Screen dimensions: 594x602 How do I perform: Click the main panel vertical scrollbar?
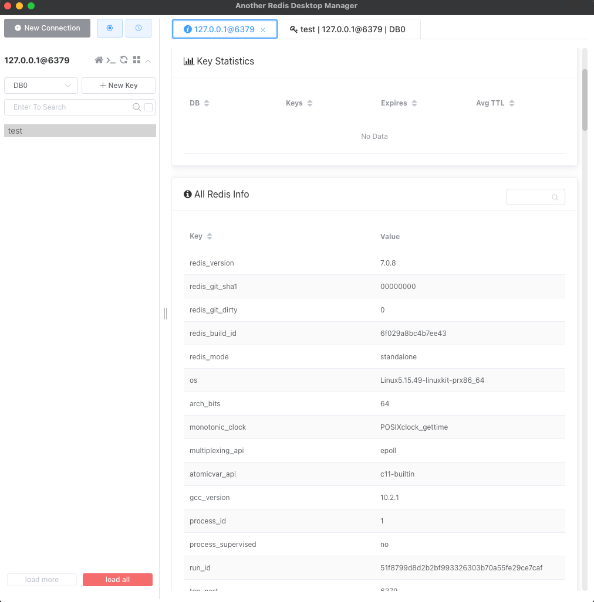tap(585, 100)
